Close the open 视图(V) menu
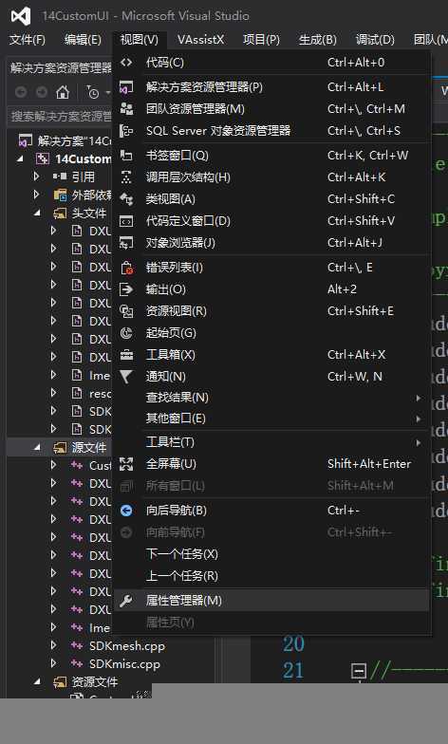 (x=139, y=40)
